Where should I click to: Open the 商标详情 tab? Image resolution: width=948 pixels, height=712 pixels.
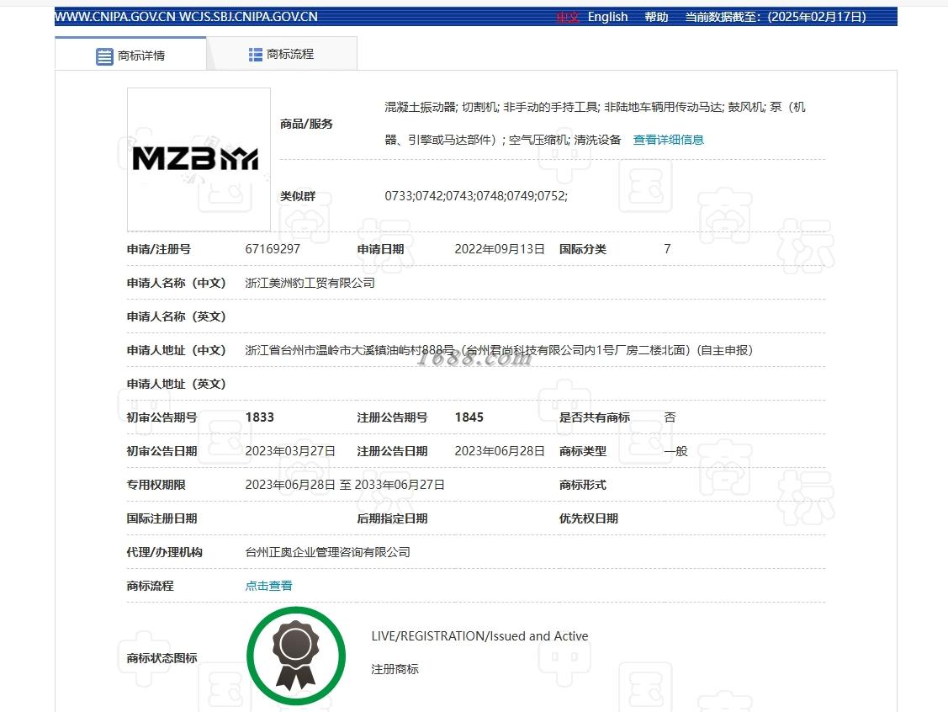pyautogui.click(x=130, y=55)
